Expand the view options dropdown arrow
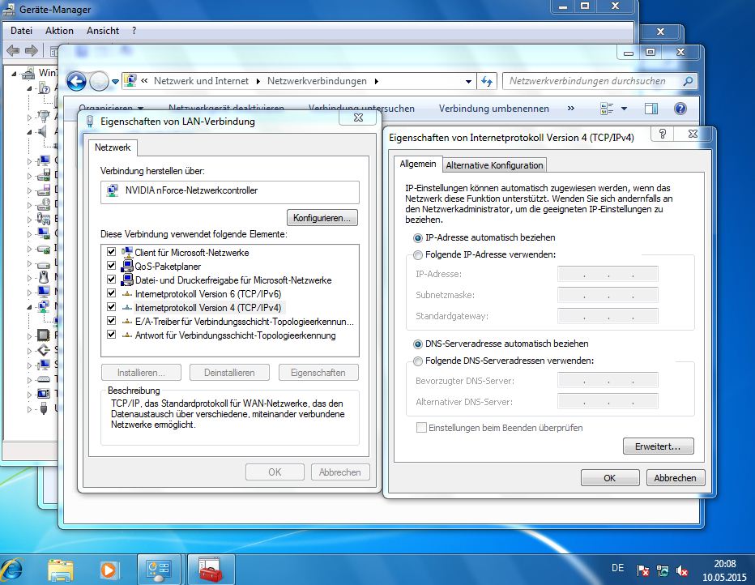The width and height of the screenshot is (755, 585). [624, 109]
